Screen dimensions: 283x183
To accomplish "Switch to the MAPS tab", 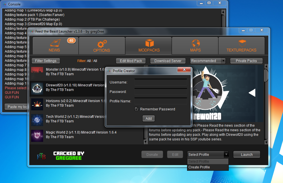I will tap(195, 45).
